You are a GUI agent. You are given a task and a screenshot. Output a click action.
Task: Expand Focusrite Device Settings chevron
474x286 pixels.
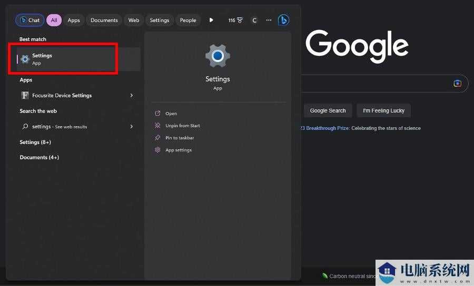click(x=131, y=96)
